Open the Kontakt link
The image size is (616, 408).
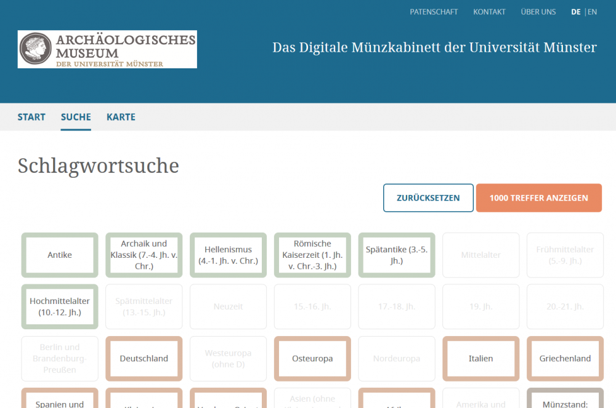click(489, 12)
